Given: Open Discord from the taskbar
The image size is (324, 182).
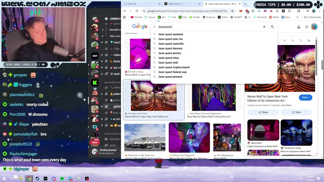Looking at the screenshot, I should coord(54,179).
